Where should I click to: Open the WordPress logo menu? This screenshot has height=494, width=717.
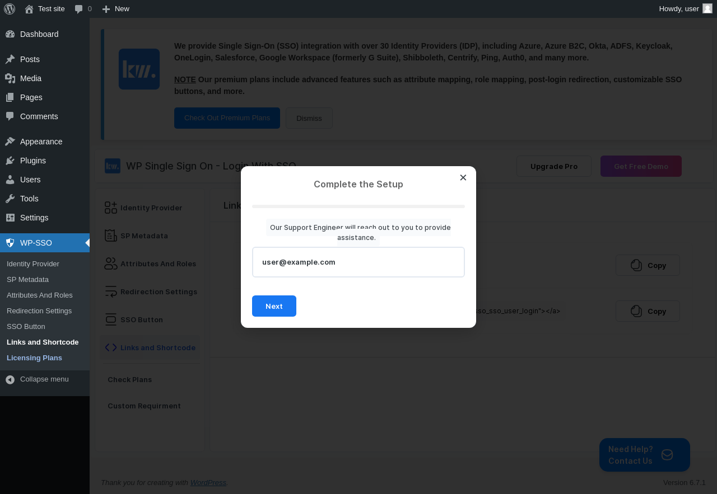click(10, 8)
